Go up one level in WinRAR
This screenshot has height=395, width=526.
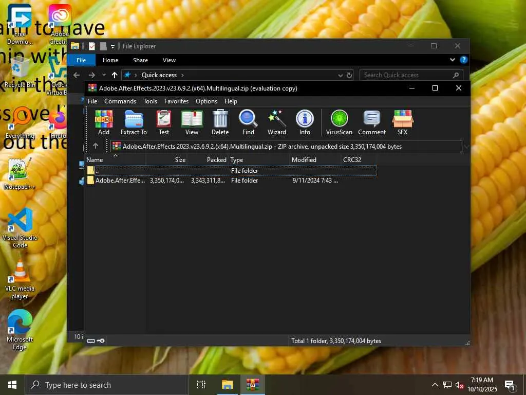tap(96, 146)
